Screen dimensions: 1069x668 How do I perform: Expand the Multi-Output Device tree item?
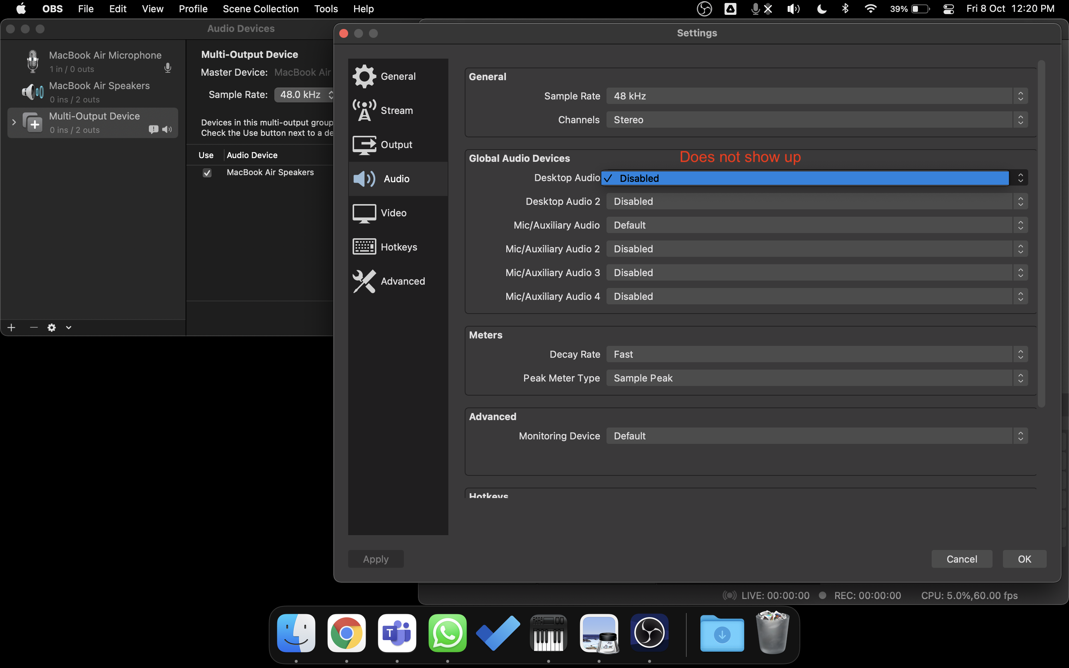(x=14, y=122)
